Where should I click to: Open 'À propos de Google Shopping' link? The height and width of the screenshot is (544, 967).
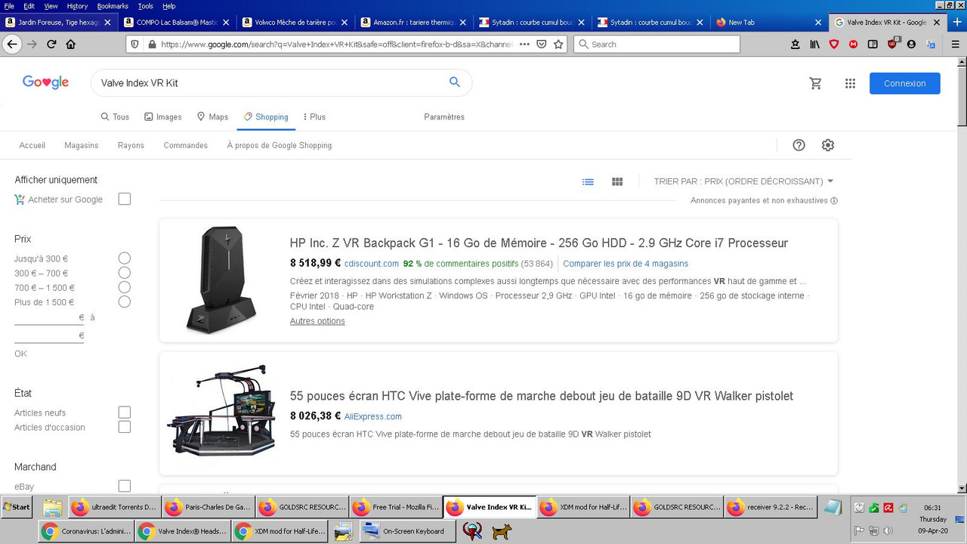[x=280, y=145]
